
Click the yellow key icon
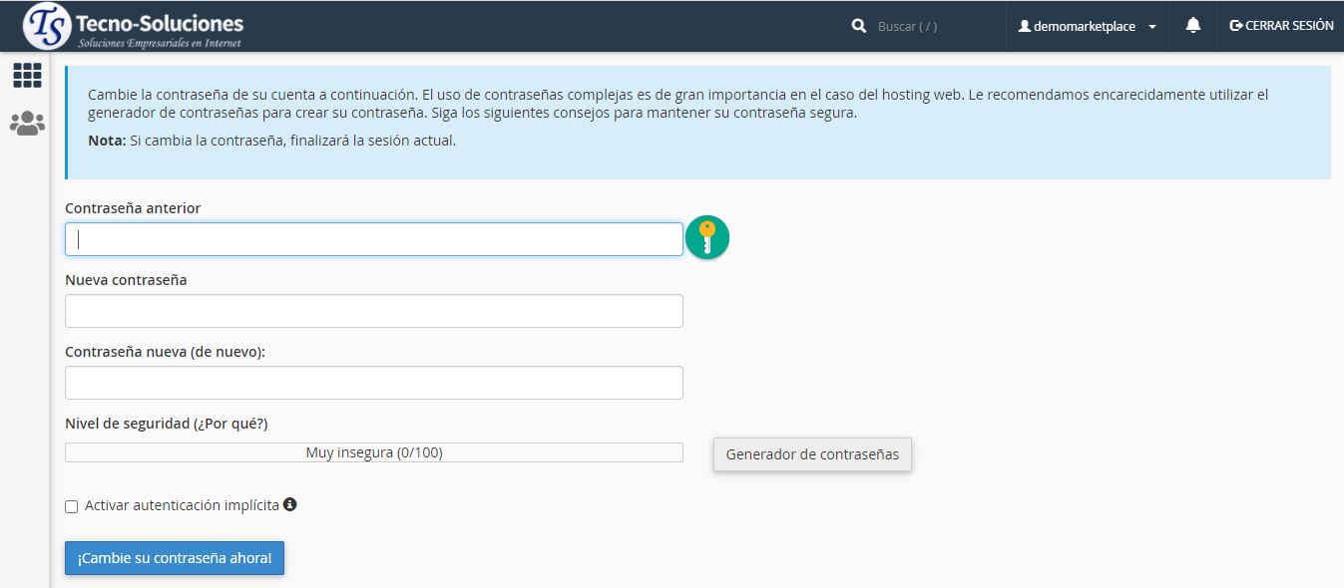tap(707, 238)
